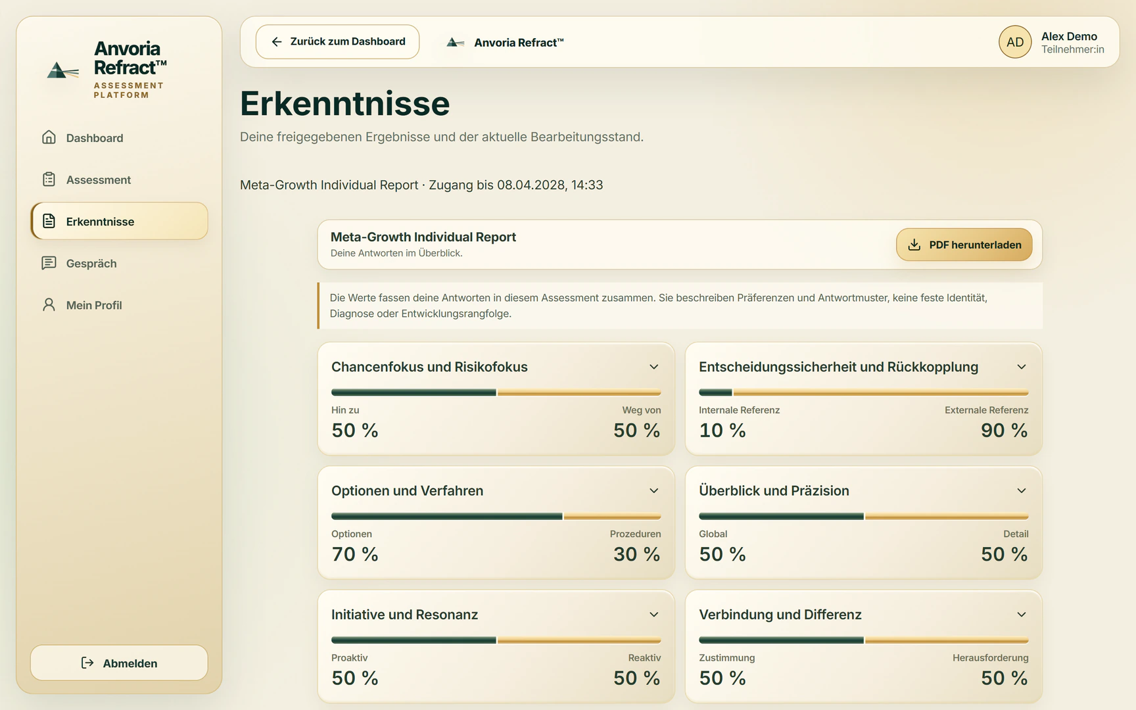The image size is (1136, 710).
Task: Click the Meta-Growth Individual Report card title
Action: pos(423,237)
